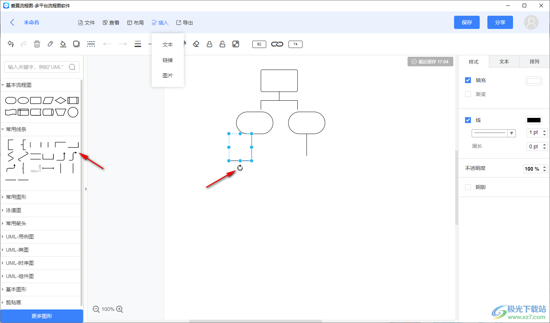Enable the 渐变 gradient checkbox

(468, 94)
